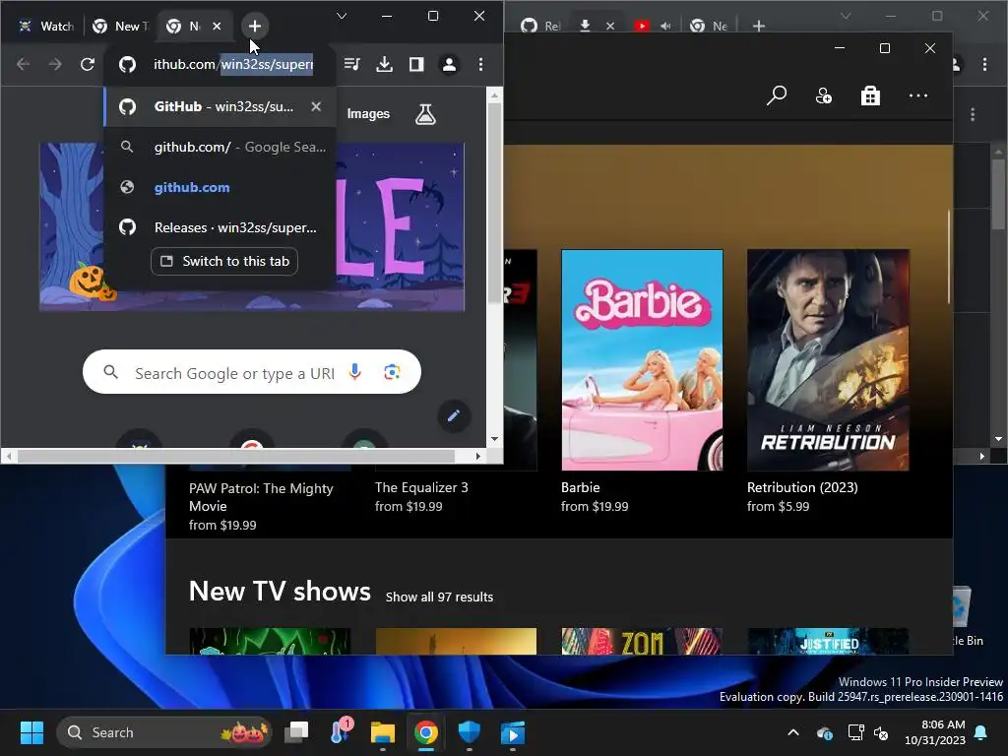The image size is (1008, 756).
Task: Remove the GitHub win32ss suggestion
Action: 316,106
